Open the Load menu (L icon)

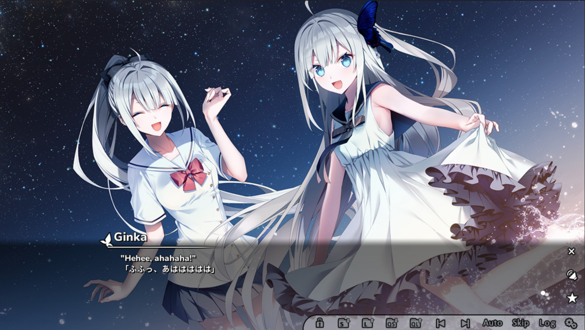point(367,323)
